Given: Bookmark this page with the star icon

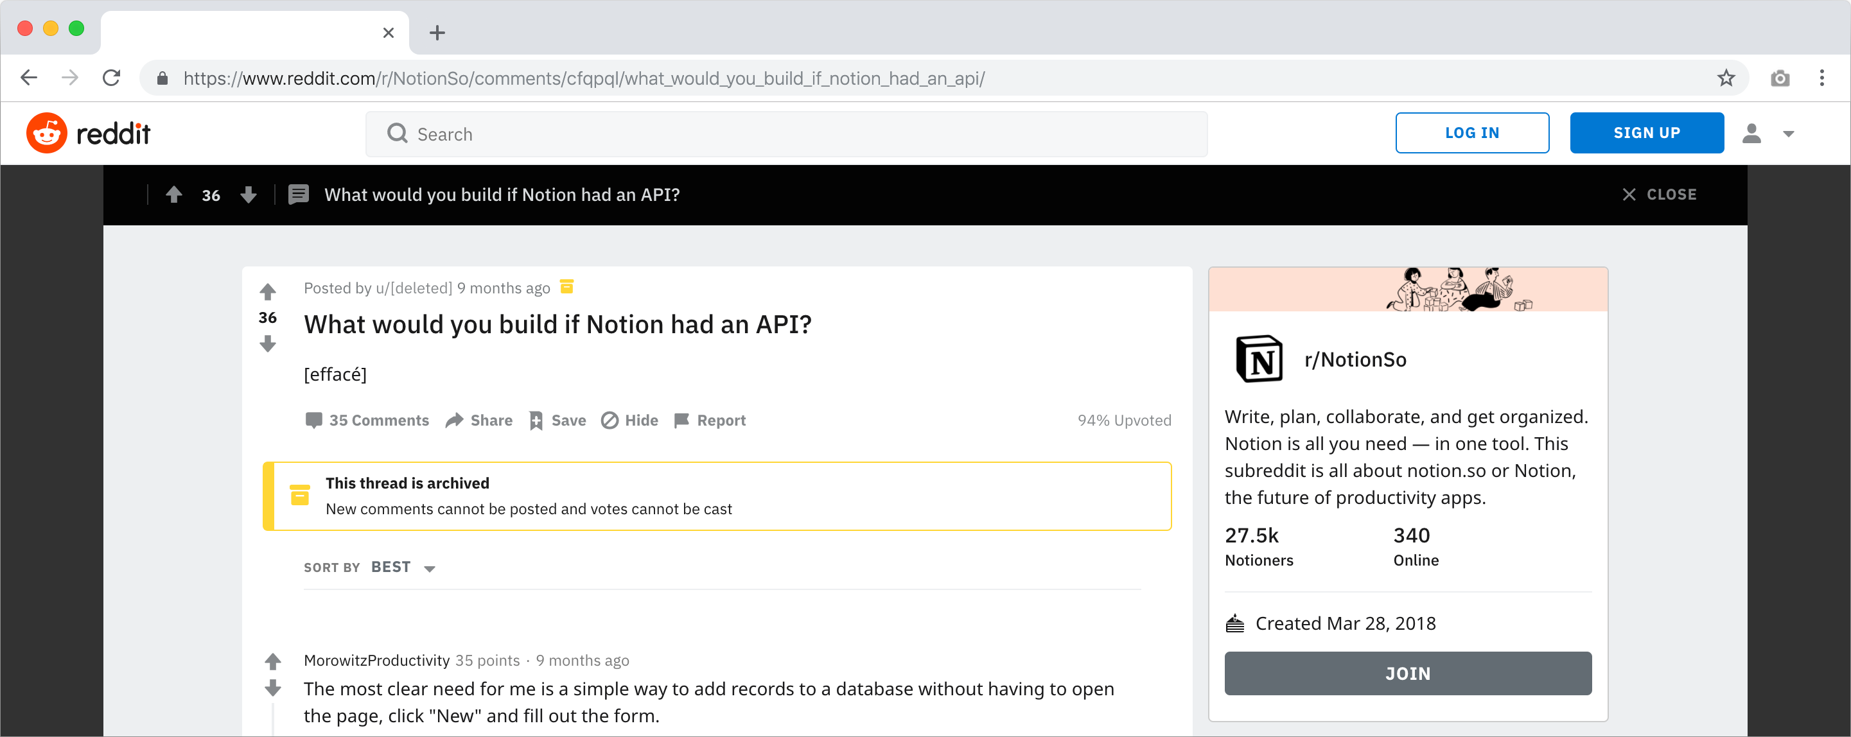Looking at the screenshot, I should 1726,78.
